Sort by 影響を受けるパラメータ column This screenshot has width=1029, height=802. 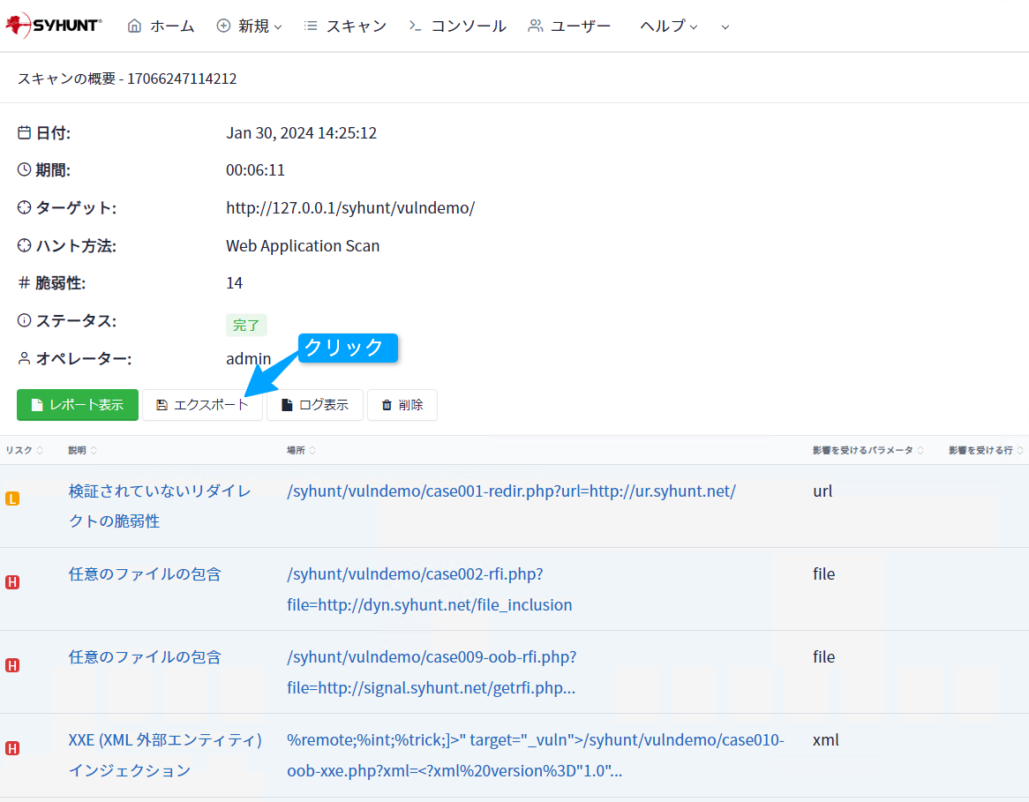(x=868, y=450)
